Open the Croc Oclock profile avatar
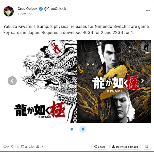 9,11
